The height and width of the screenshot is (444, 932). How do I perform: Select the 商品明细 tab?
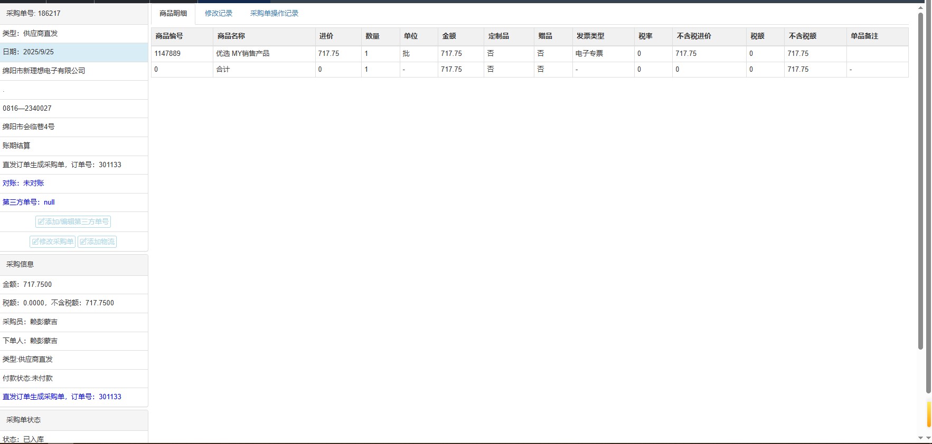point(173,13)
